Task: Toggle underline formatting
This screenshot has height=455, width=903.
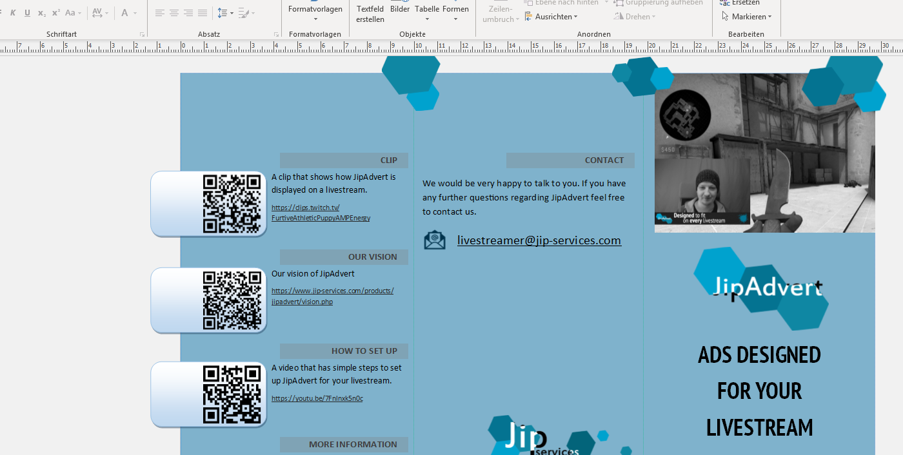Action: pos(26,12)
